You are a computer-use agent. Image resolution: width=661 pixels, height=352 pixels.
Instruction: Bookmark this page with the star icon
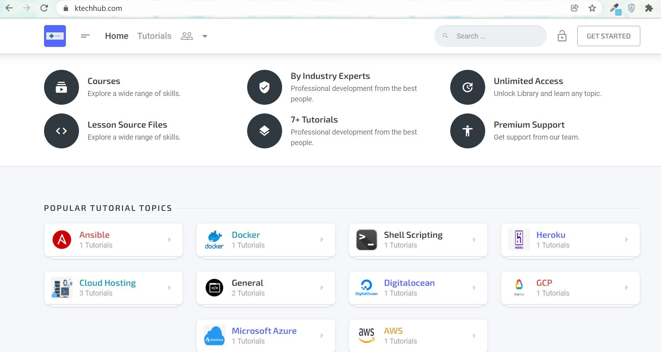click(x=592, y=8)
